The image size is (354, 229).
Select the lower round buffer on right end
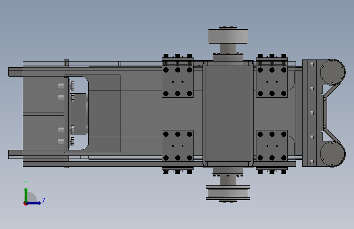(x=333, y=154)
